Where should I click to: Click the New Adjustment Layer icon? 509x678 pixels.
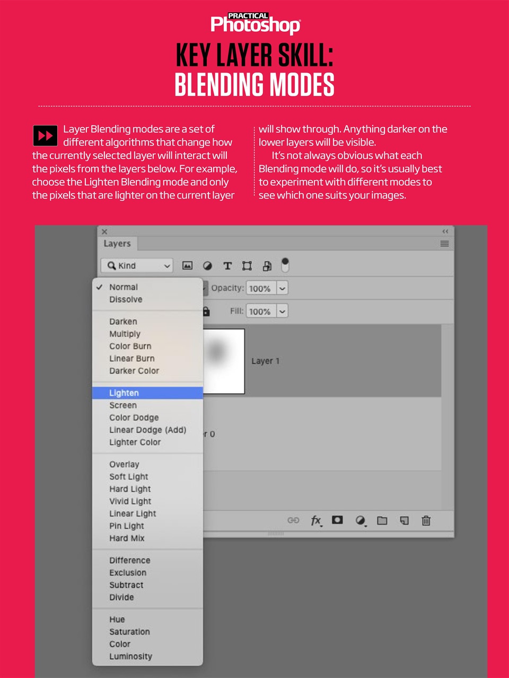[x=360, y=521]
